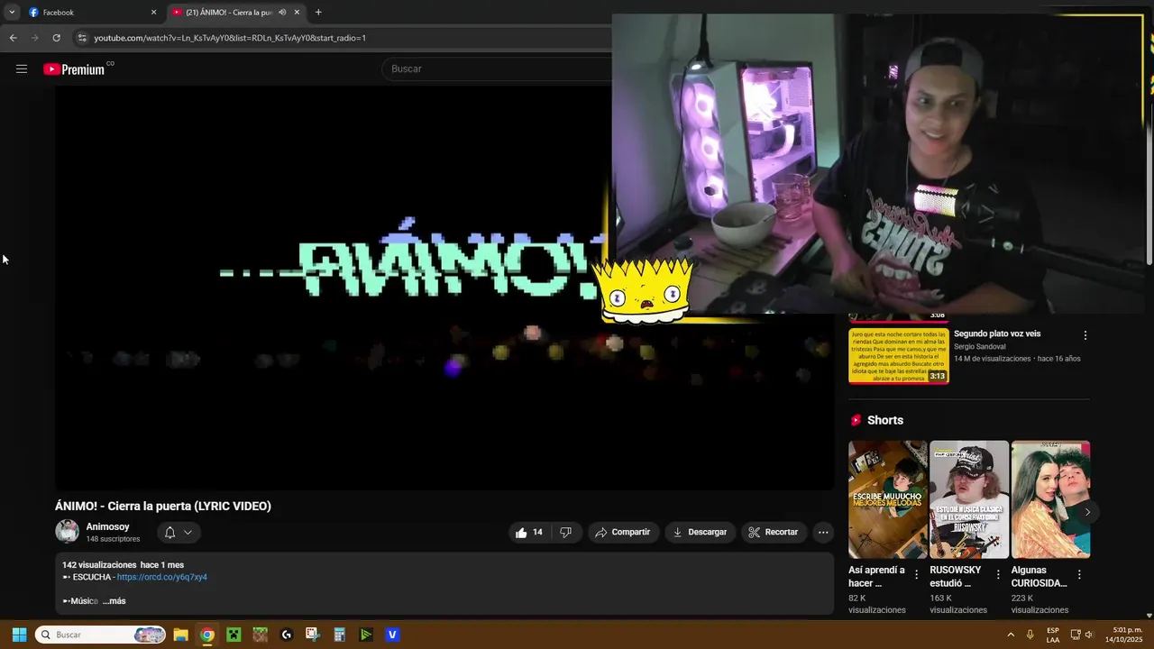Expand description with ...más

click(114, 601)
